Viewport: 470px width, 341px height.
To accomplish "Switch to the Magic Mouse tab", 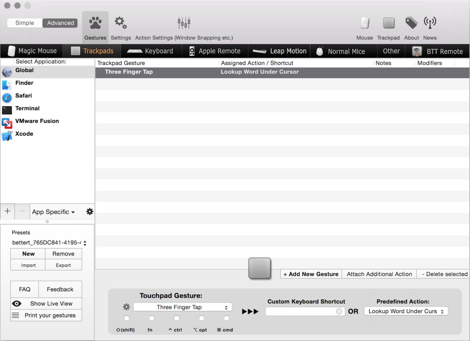I will [x=32, y=51].
